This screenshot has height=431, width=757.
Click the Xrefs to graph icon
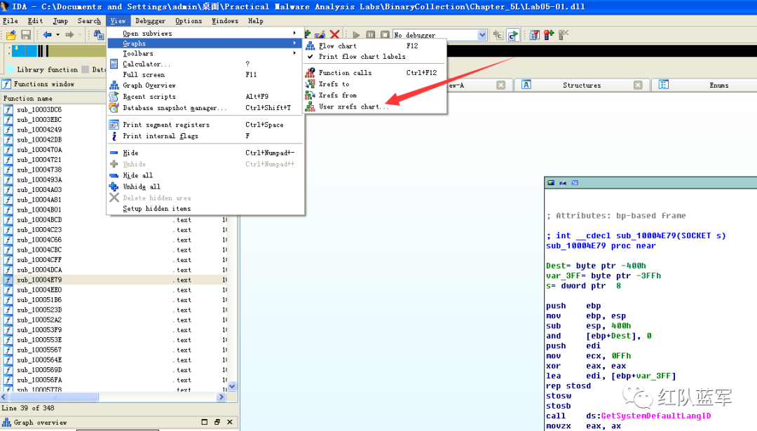tap(310, 84)
